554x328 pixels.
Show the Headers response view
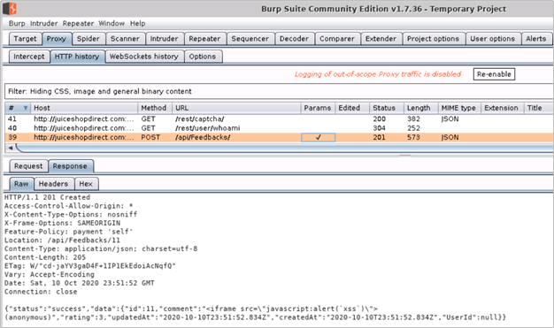click(x=53, y=184)
